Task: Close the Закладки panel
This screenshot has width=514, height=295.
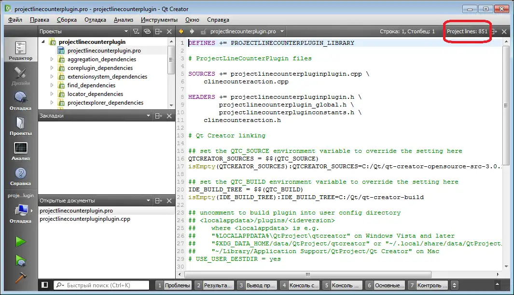Action: click(169, 116)
